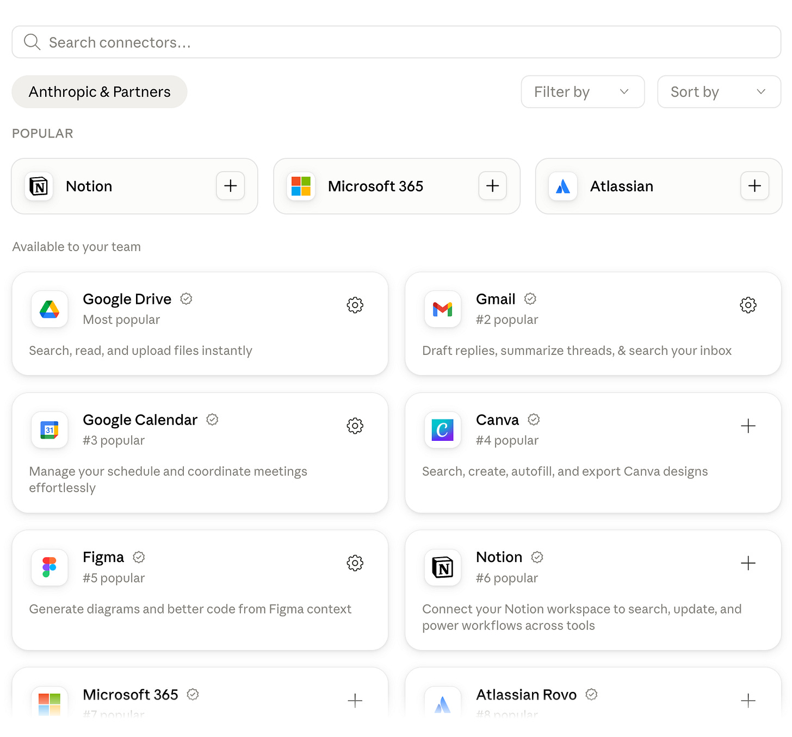
Task: Click the Atlassian logo in Popular row
Action: point(563,186)
